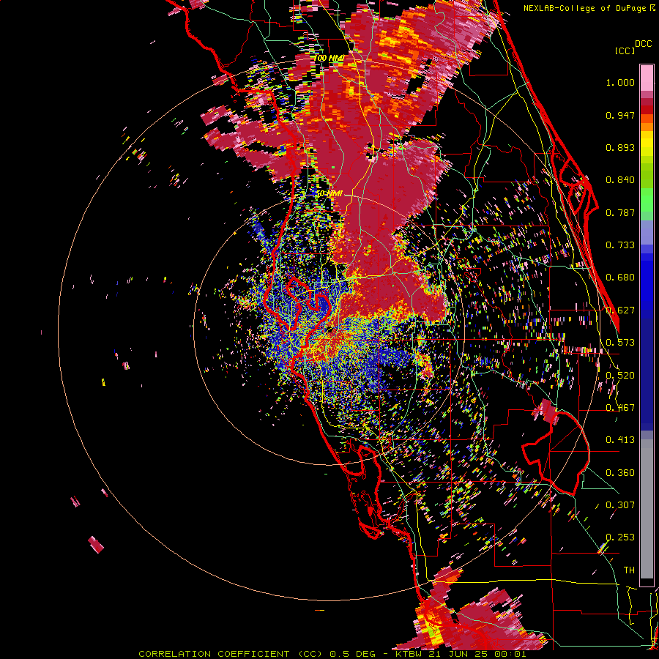
Task: Select the 0.413 legend value
Action: click(620, 440)
